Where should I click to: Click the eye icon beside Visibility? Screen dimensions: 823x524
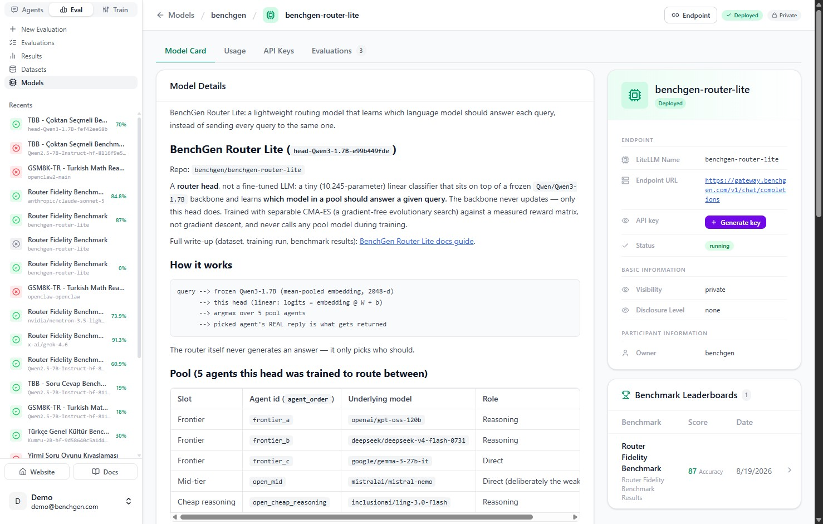625,290
